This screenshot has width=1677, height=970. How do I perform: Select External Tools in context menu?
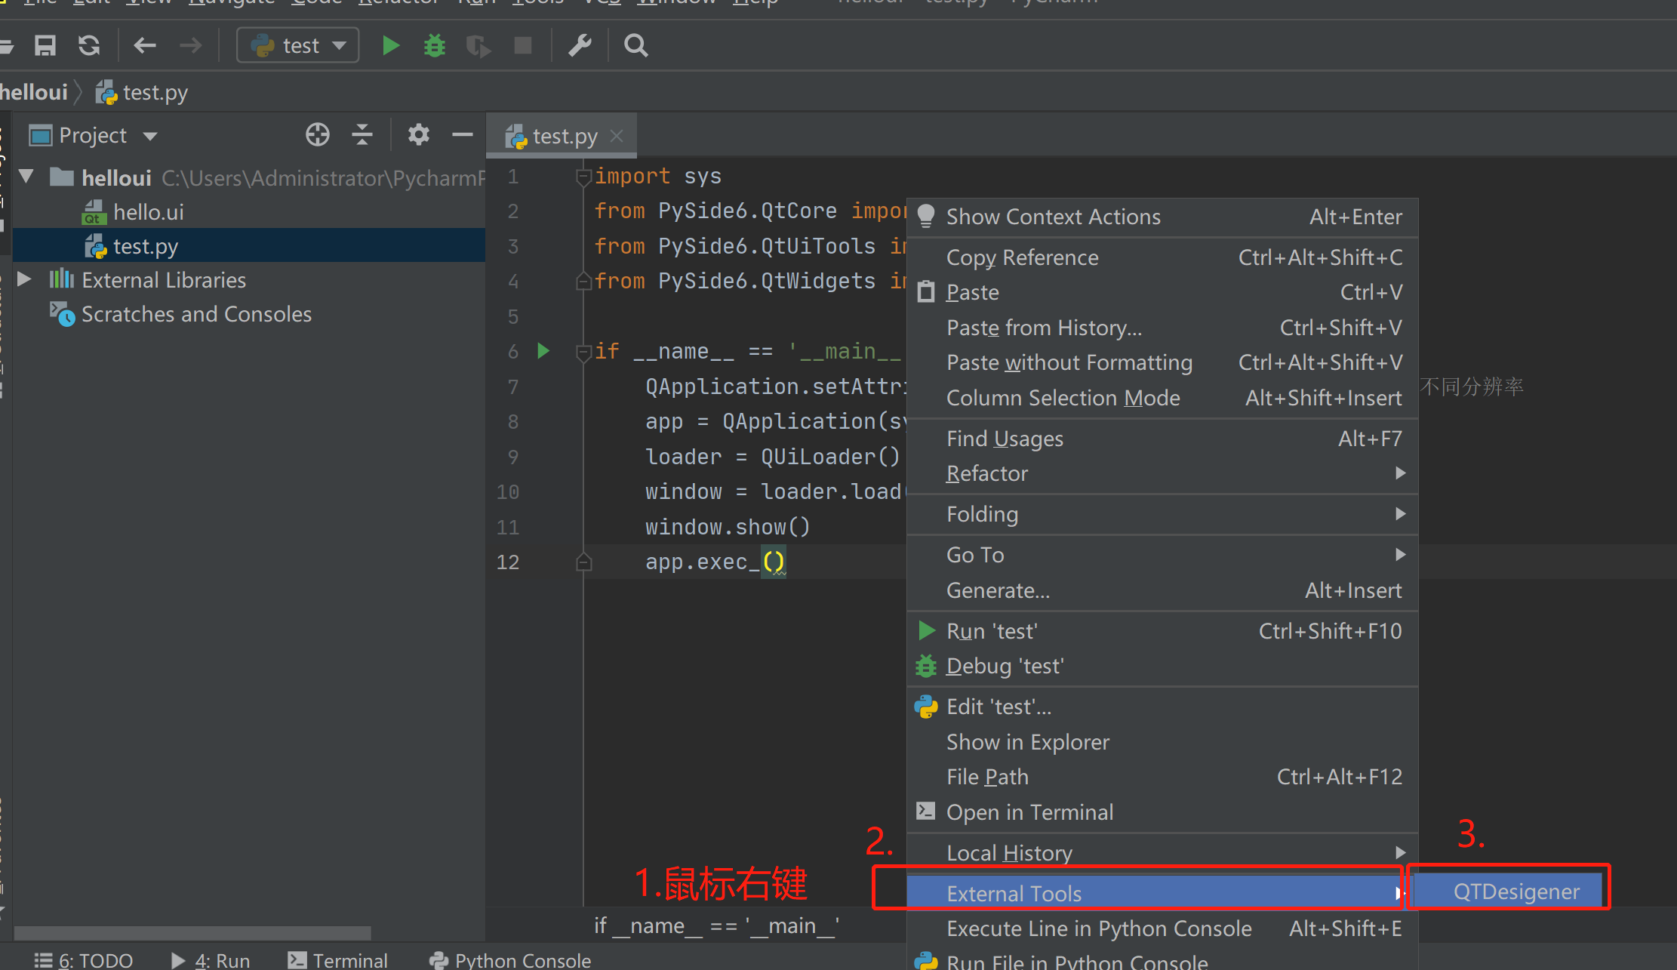[x=1014, y=893]
